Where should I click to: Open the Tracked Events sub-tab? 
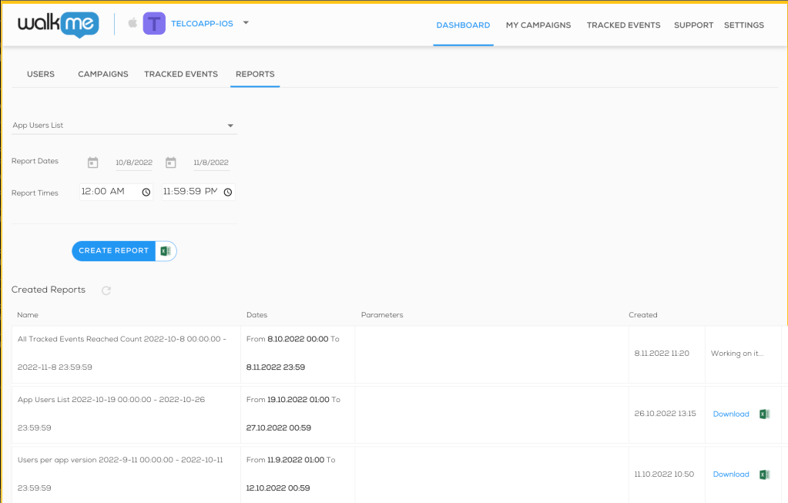tap(181, 74)
